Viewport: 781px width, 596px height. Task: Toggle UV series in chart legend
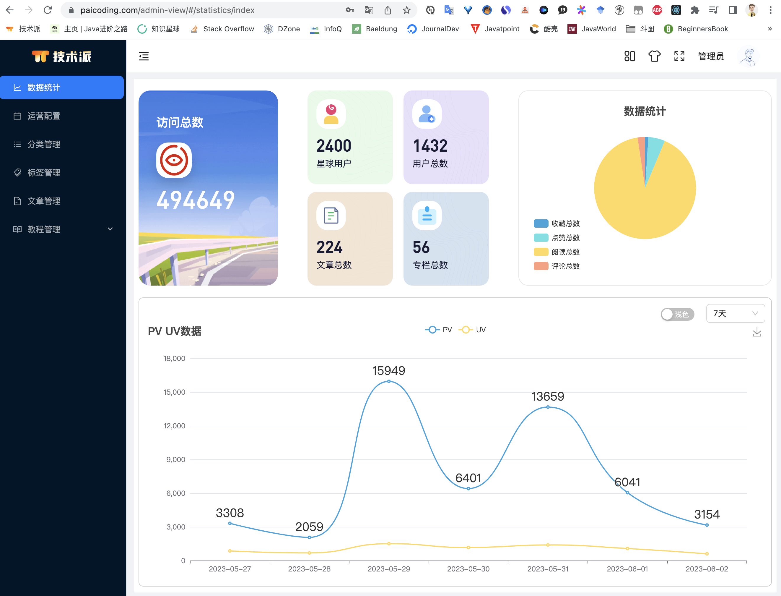pyautogui.click(x=472, y=330)
